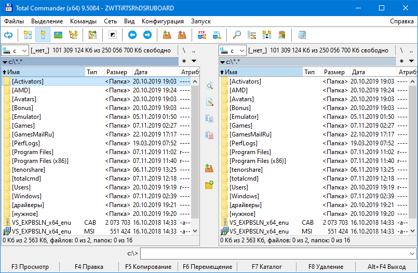Open right panel directory history arrow

(411, 61)
